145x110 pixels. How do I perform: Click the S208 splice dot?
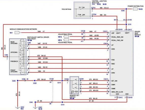[x=18, y=81]
